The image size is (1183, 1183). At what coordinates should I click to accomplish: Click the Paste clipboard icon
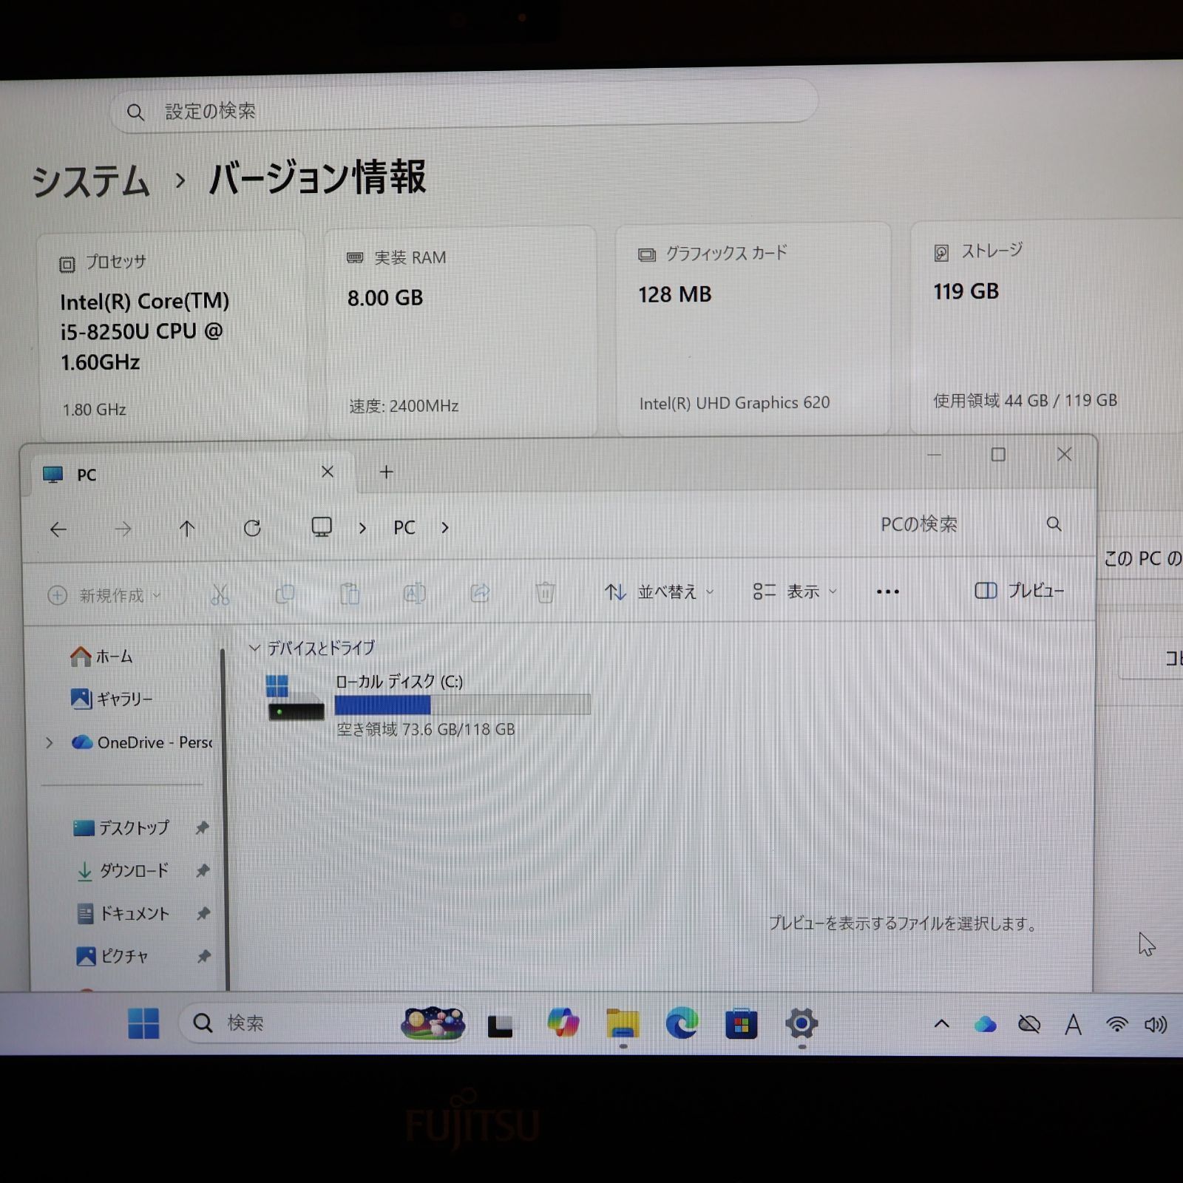tap(350, 593)
